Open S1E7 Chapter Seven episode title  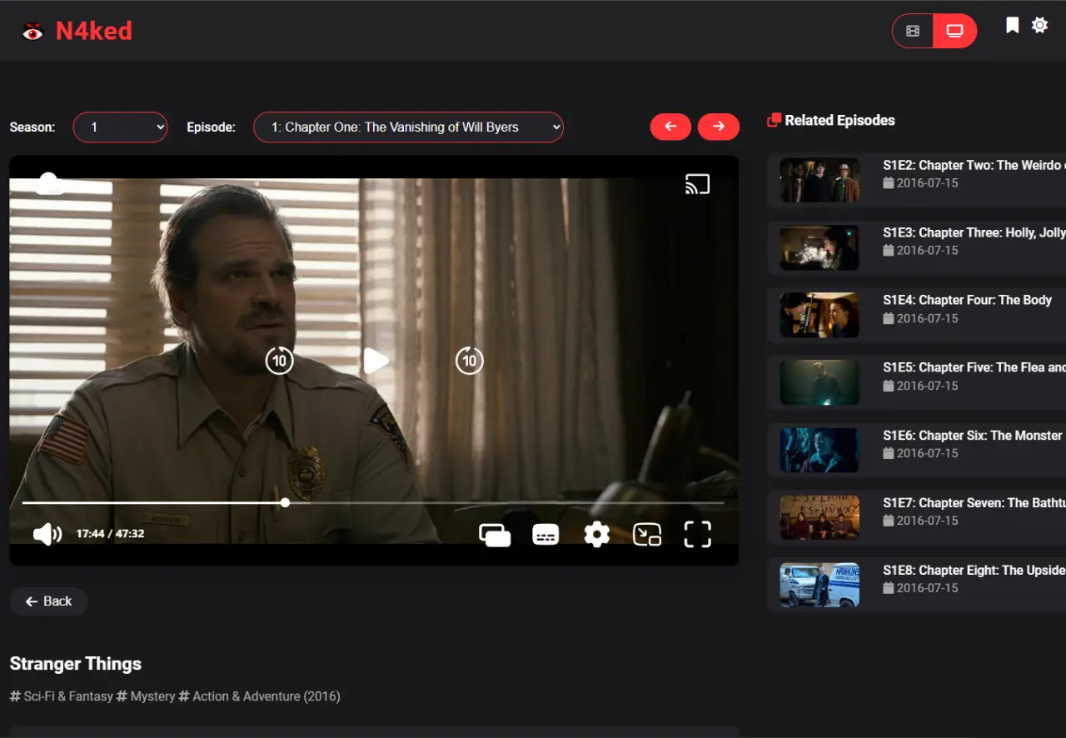pos(974,502)
